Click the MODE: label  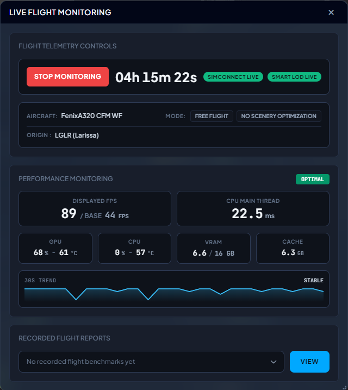pyautogui.click(x=175, y=116)
